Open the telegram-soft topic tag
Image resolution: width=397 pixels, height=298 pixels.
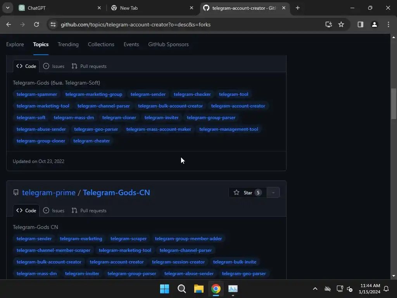click(x=31, y=118)
